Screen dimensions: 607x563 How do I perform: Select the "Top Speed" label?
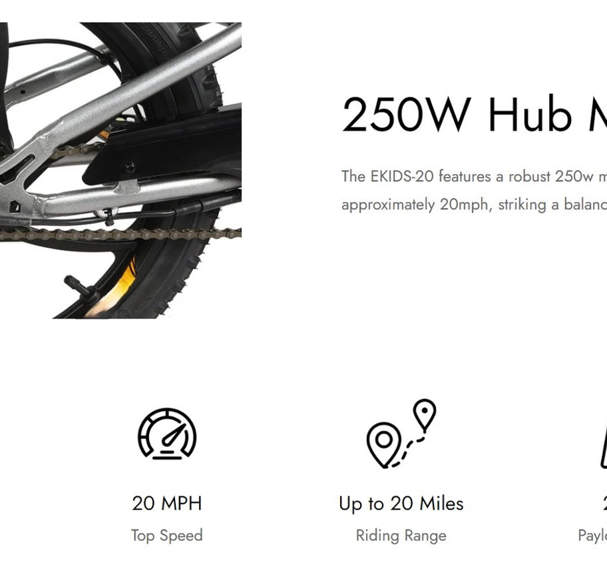[167, 536]
